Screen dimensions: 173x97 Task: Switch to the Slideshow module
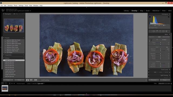point(156,11)
